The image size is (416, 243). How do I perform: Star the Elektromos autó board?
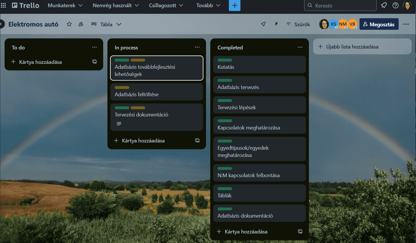[69, 24]
